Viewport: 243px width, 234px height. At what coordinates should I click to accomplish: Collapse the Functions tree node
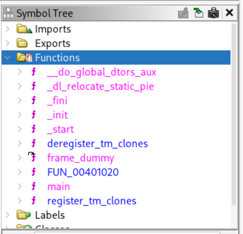(8, 58)
